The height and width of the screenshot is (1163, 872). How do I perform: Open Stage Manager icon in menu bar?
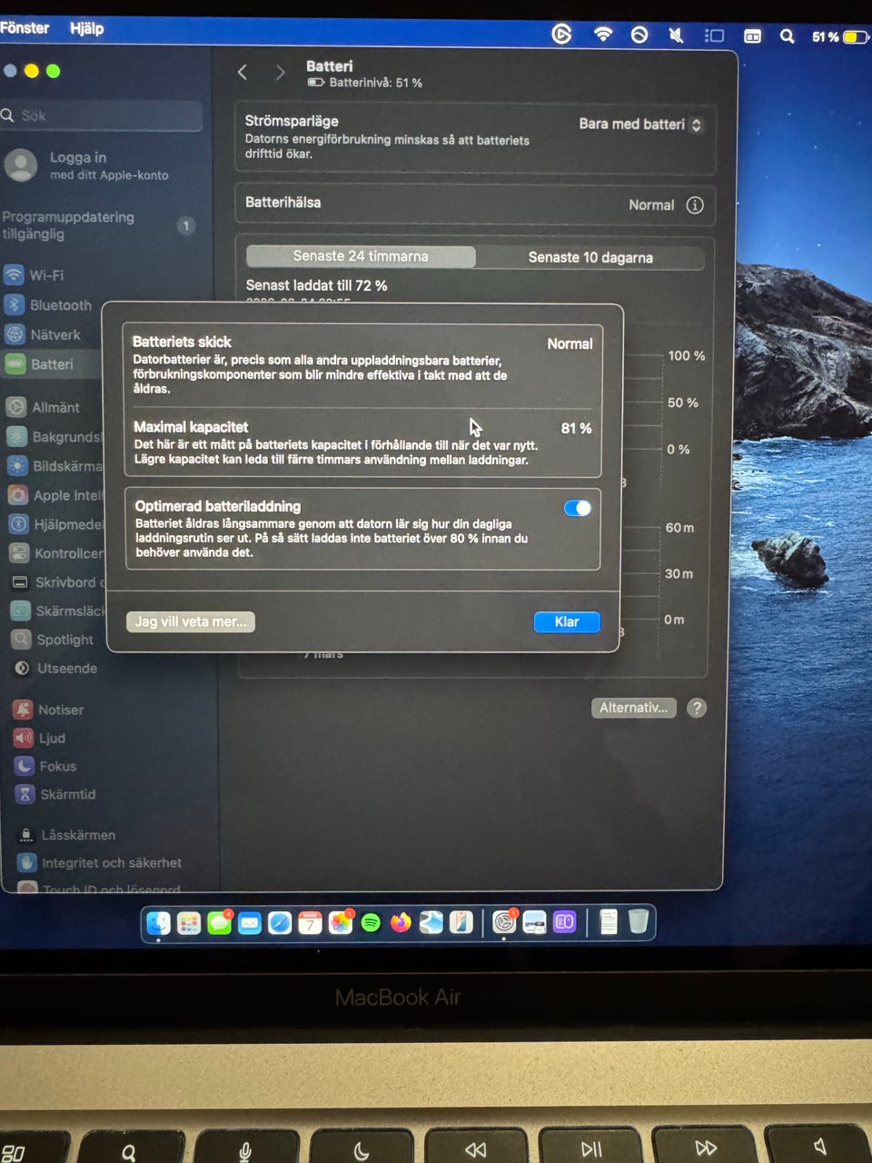(715, 35)
